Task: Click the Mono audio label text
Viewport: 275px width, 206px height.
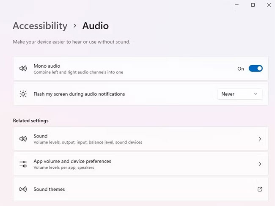Action: 47,66
